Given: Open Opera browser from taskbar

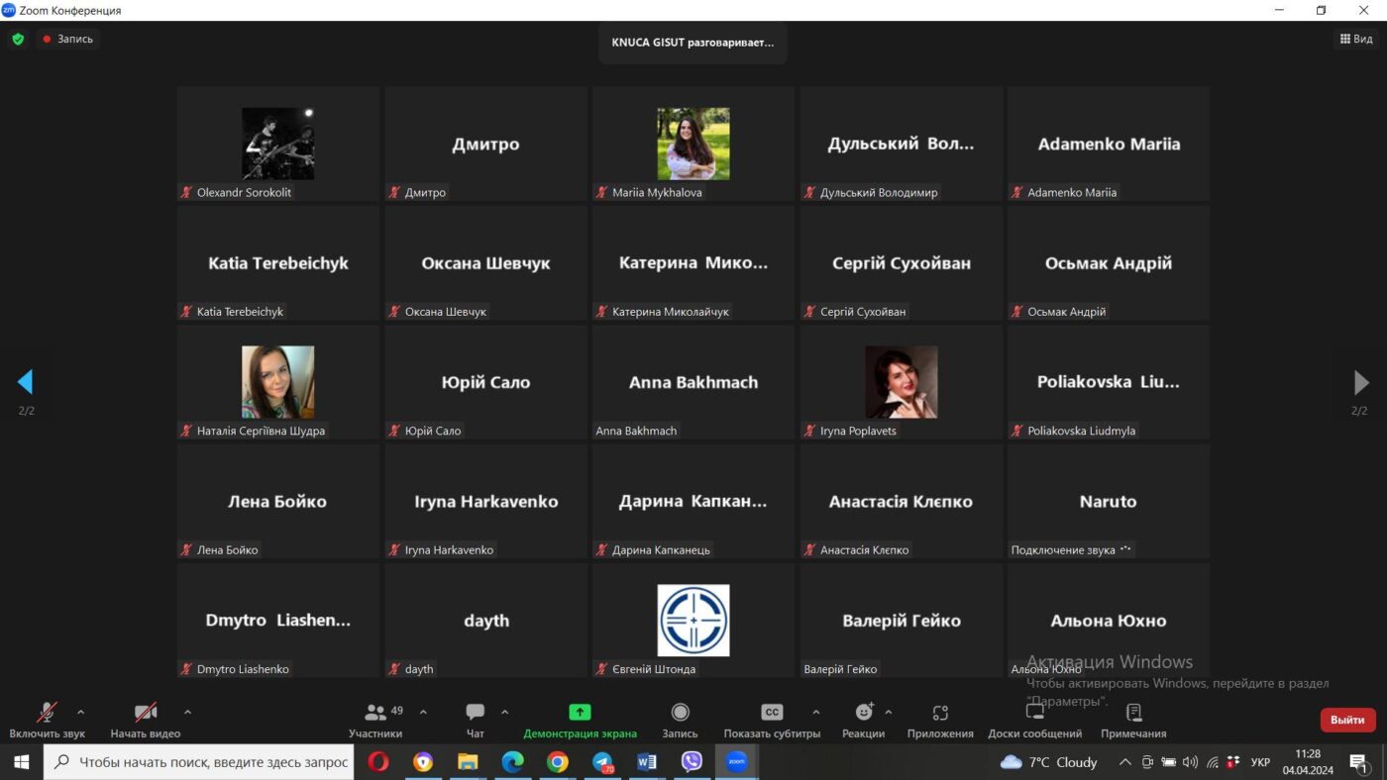Looking at the screenshot, I should point(377,762).
